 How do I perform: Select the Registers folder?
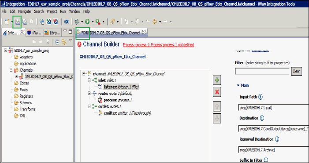pyautogui.click(x=26, y=96)
